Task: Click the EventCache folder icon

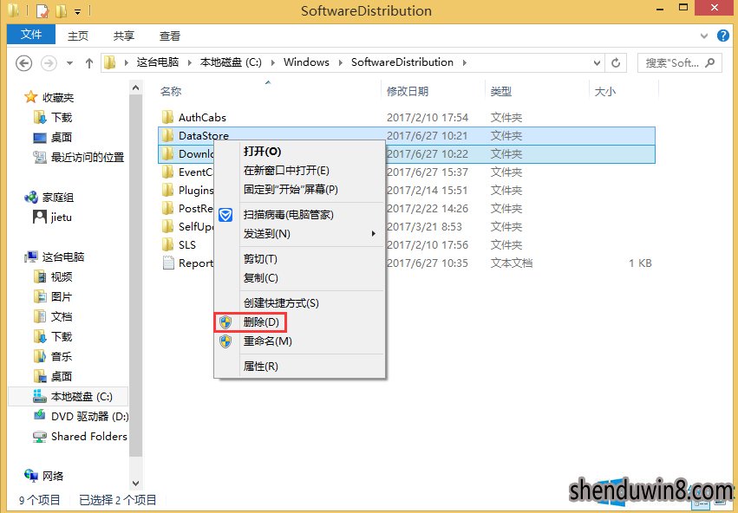Action: (167, 172)
